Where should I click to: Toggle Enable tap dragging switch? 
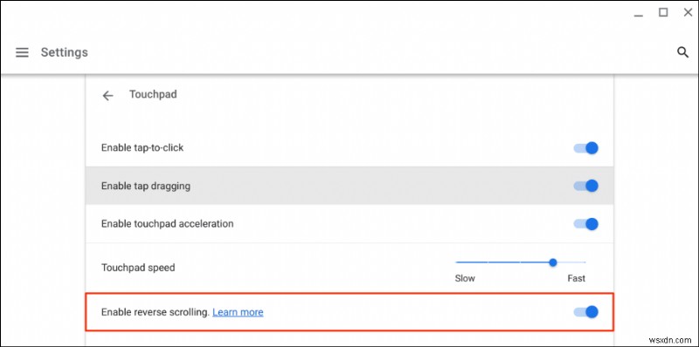click(x=585, y=186)
